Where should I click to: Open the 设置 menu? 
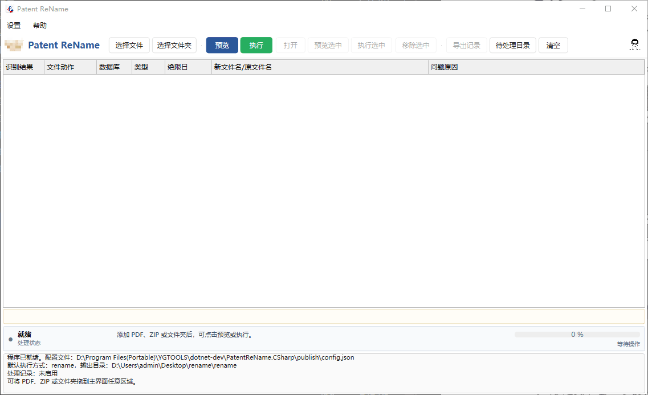14,26
